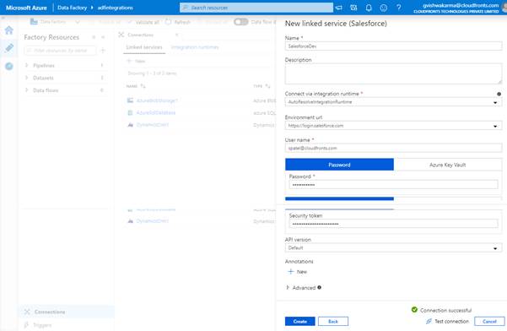This screenshot has height=331, width=507.
Task: Select the Password tab
Action: (x=339, y=165)
